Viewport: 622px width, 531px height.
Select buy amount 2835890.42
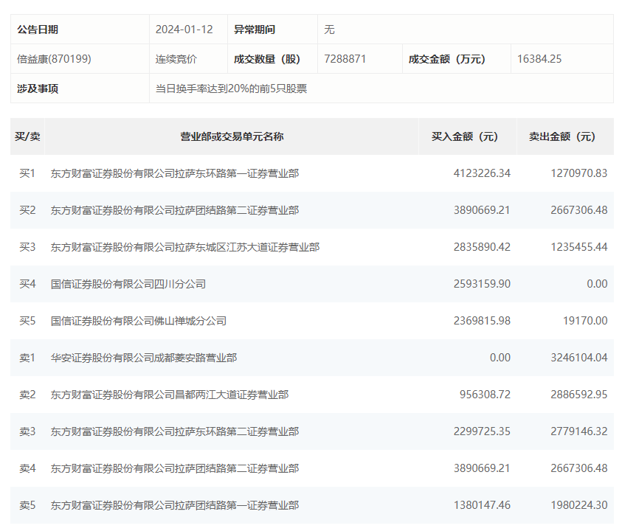(x=482, y=247)
